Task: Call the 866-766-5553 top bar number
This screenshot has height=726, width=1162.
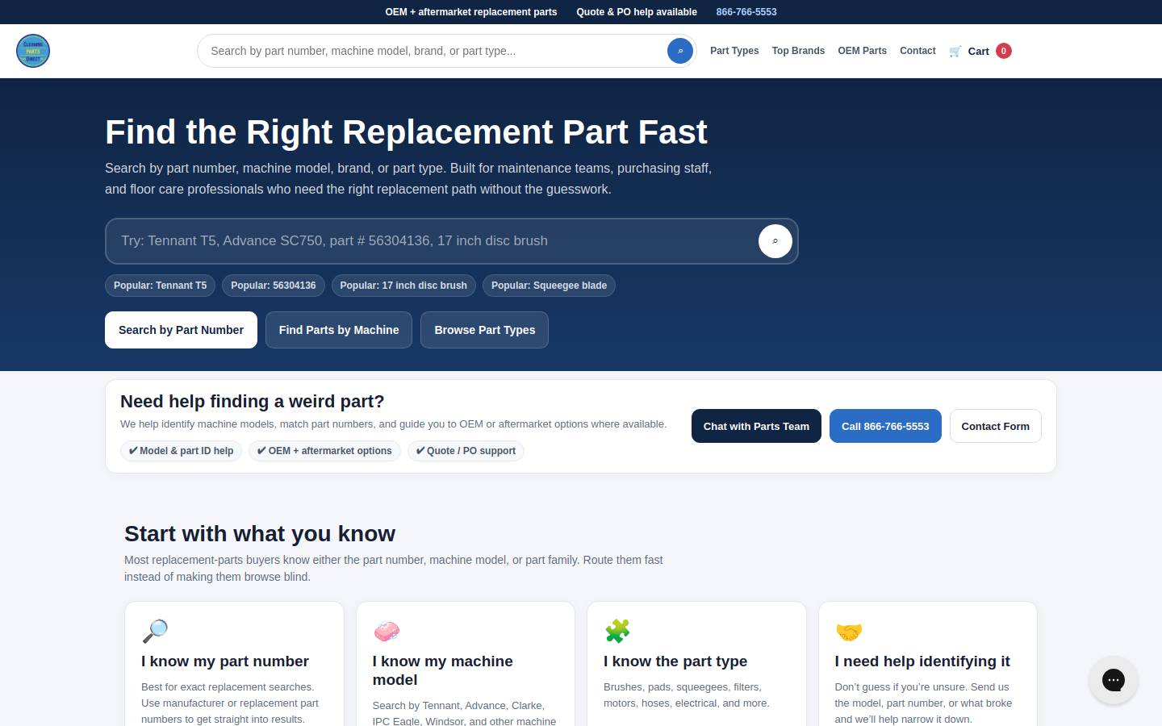Action: click(746, 12)
